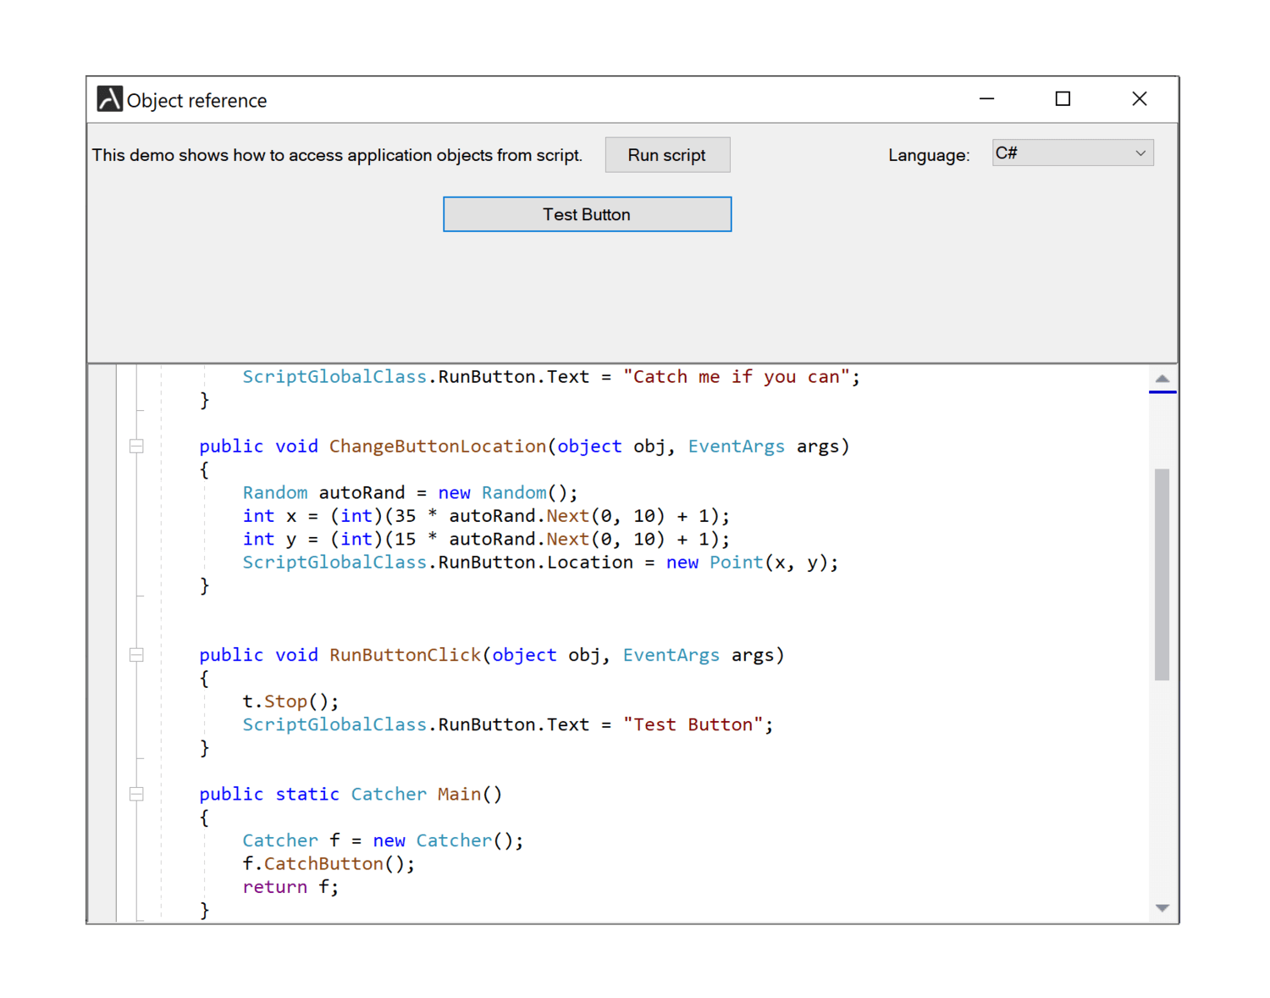Click the scrollbar up arrow

[x=1162, y=378]
